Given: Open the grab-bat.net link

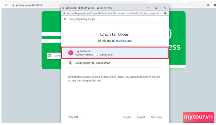Looking at the screenshot, I should [x=124, y=41].
